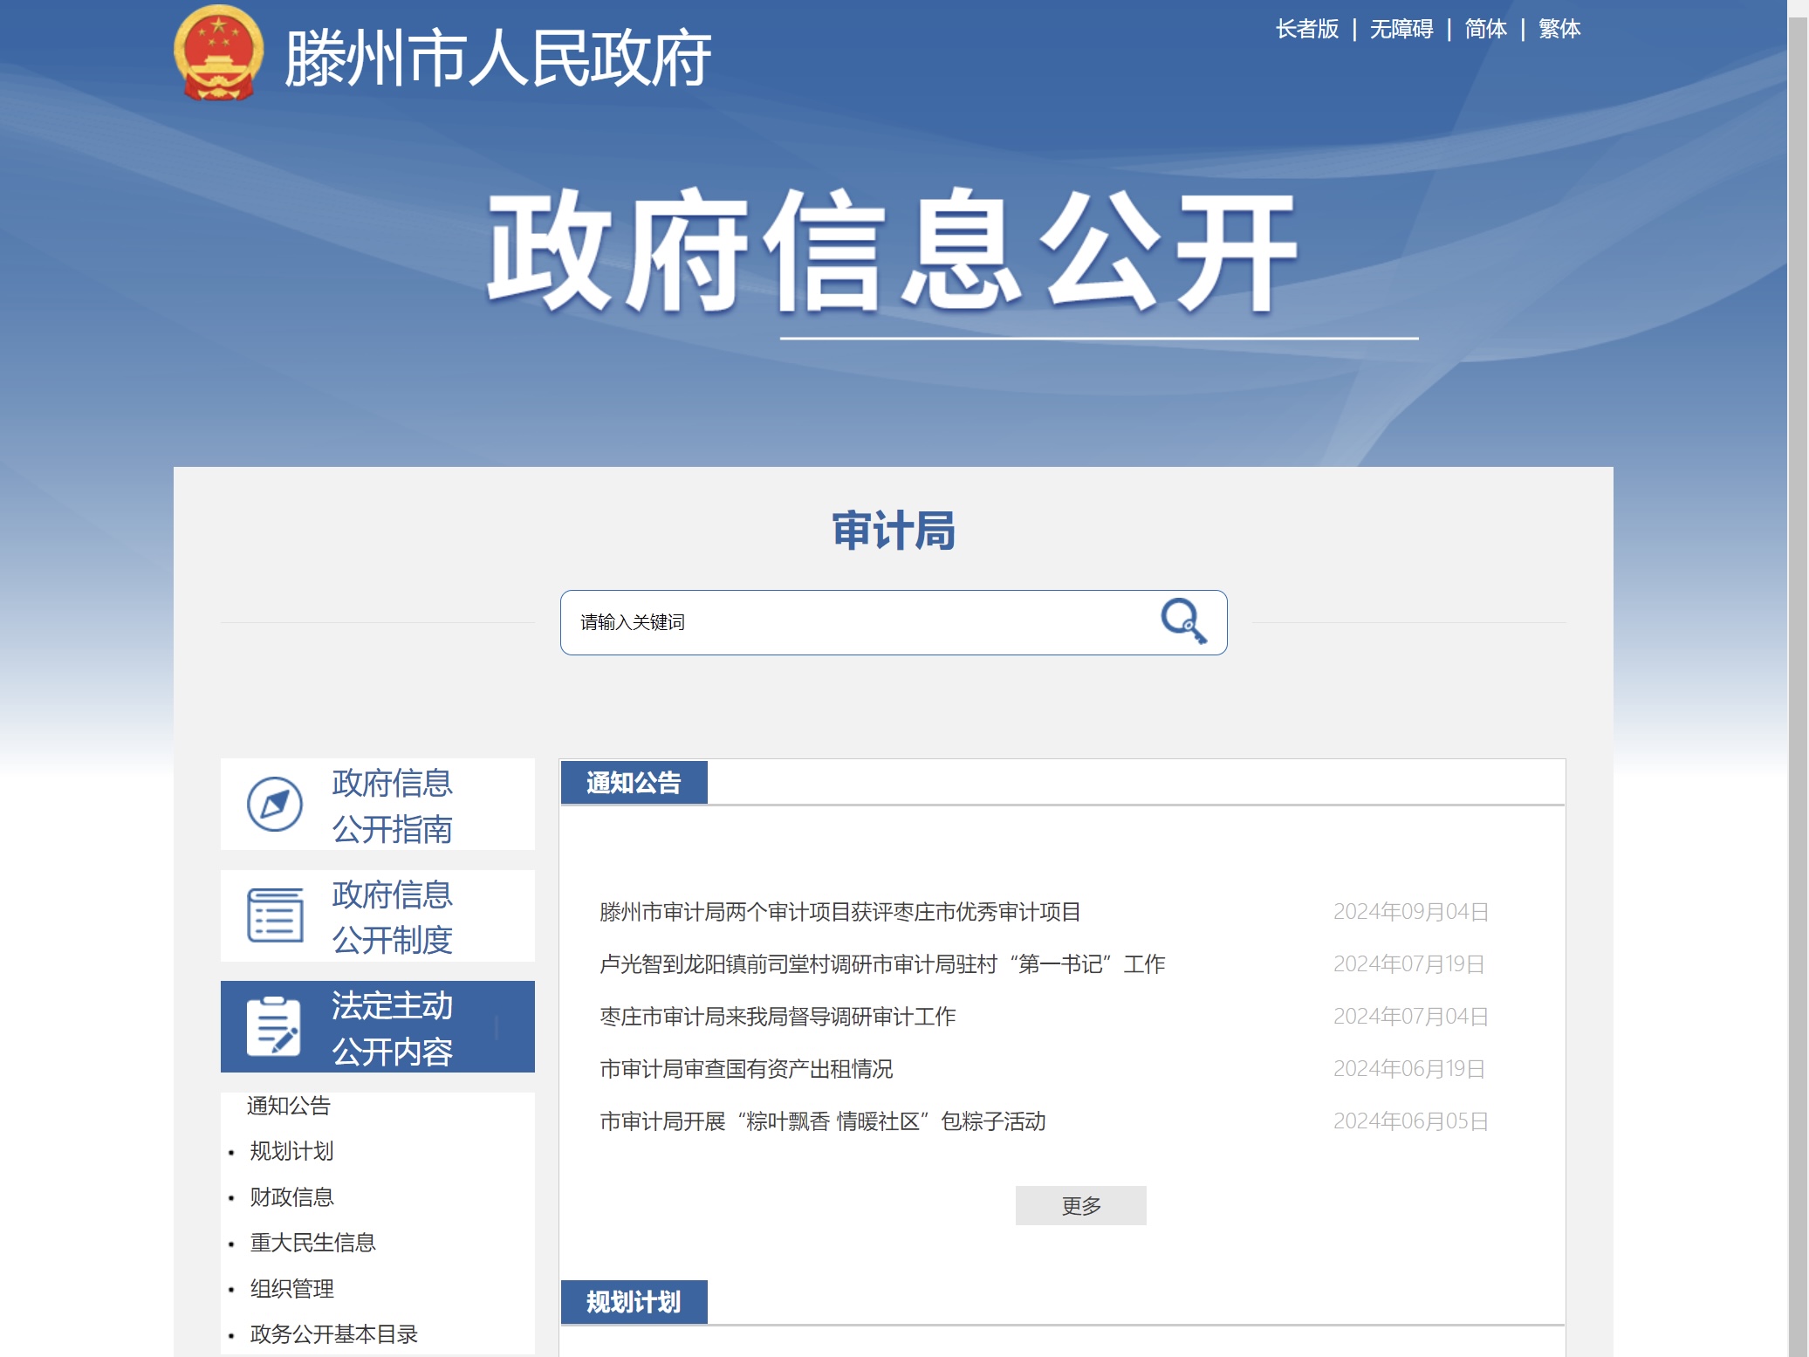Screen dimensions: 1809x1357
Task: Open article 滕州市审计局两个审计项目获评枣庄市优秀审计项目
Action: coord(840,912)
